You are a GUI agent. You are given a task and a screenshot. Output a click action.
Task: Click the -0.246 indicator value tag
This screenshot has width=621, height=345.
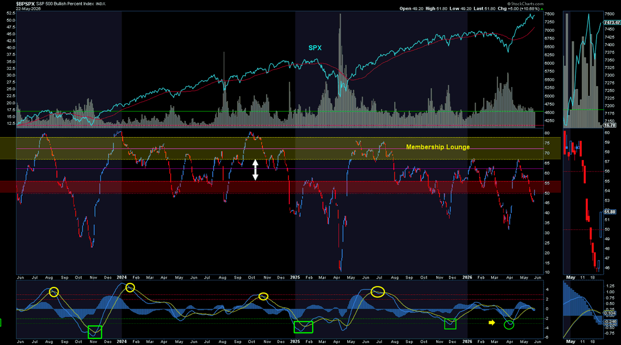tap(611, 321)
